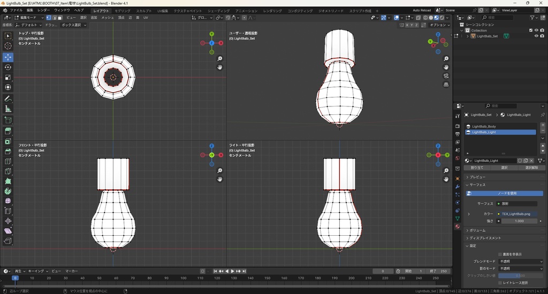
Task: Toggle the Use Nodes button
Action: [505, 194]
